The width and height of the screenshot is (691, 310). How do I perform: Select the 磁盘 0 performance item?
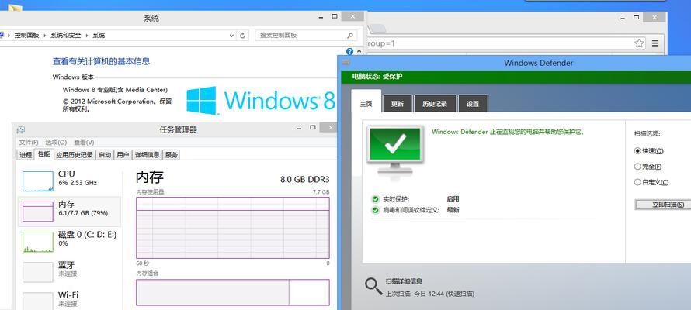tap(69, 242)
